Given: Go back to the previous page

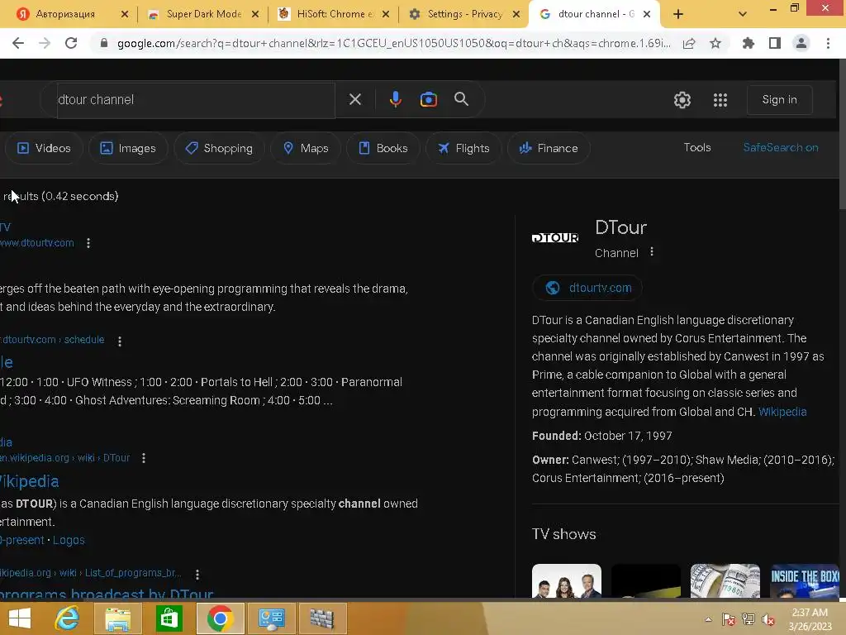Looking at the screenshot, I should tap(18, 43).
